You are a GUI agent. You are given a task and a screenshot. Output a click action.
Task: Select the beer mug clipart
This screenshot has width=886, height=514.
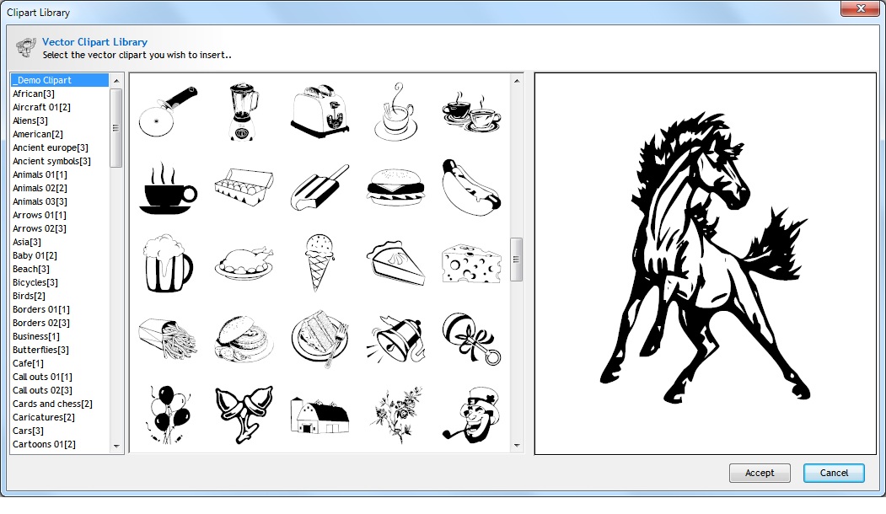click(x=168, y=261)
